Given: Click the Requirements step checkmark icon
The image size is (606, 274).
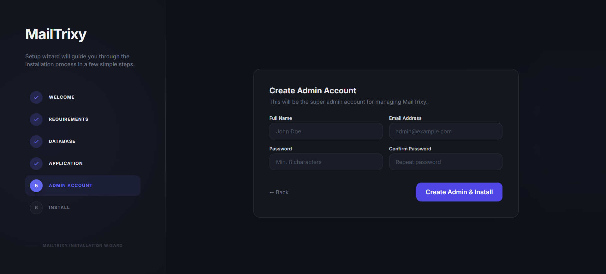Looking at the screenshot, I should [x=36, y=120].
